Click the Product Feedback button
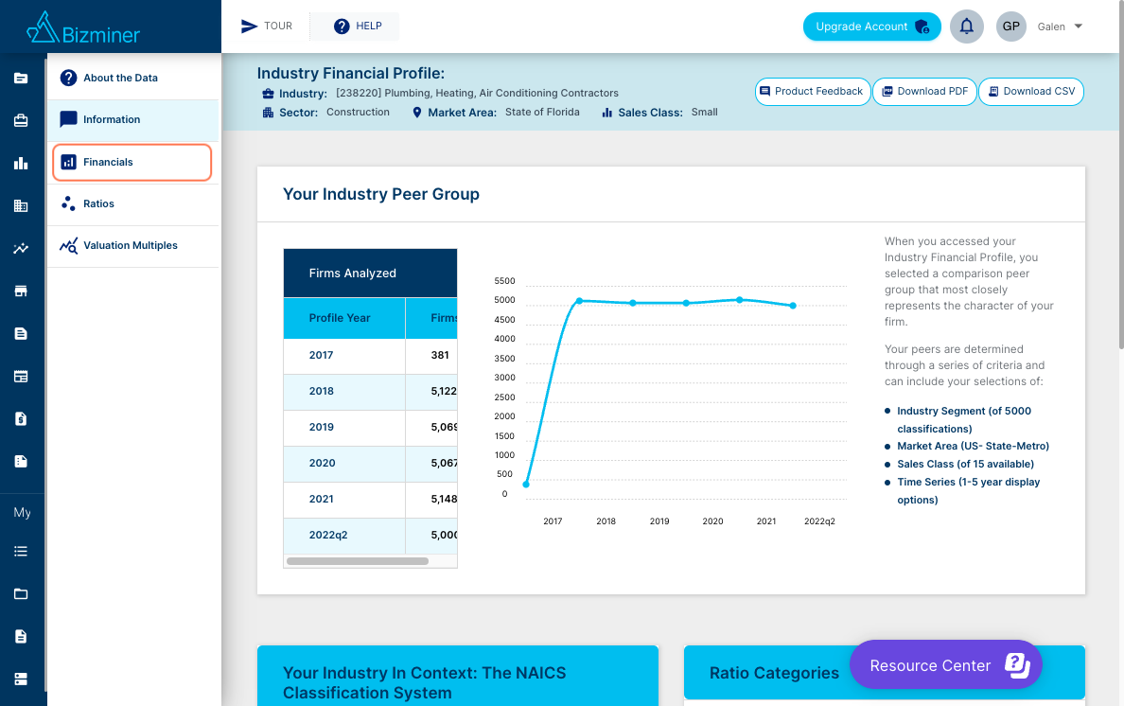The image size is (1124, 706). 813,92
